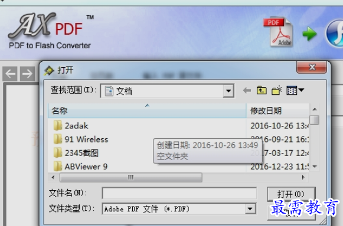343x226 pixels.
Task: Click horizontal scrollbar left arrow
Action: pos(53,177)
